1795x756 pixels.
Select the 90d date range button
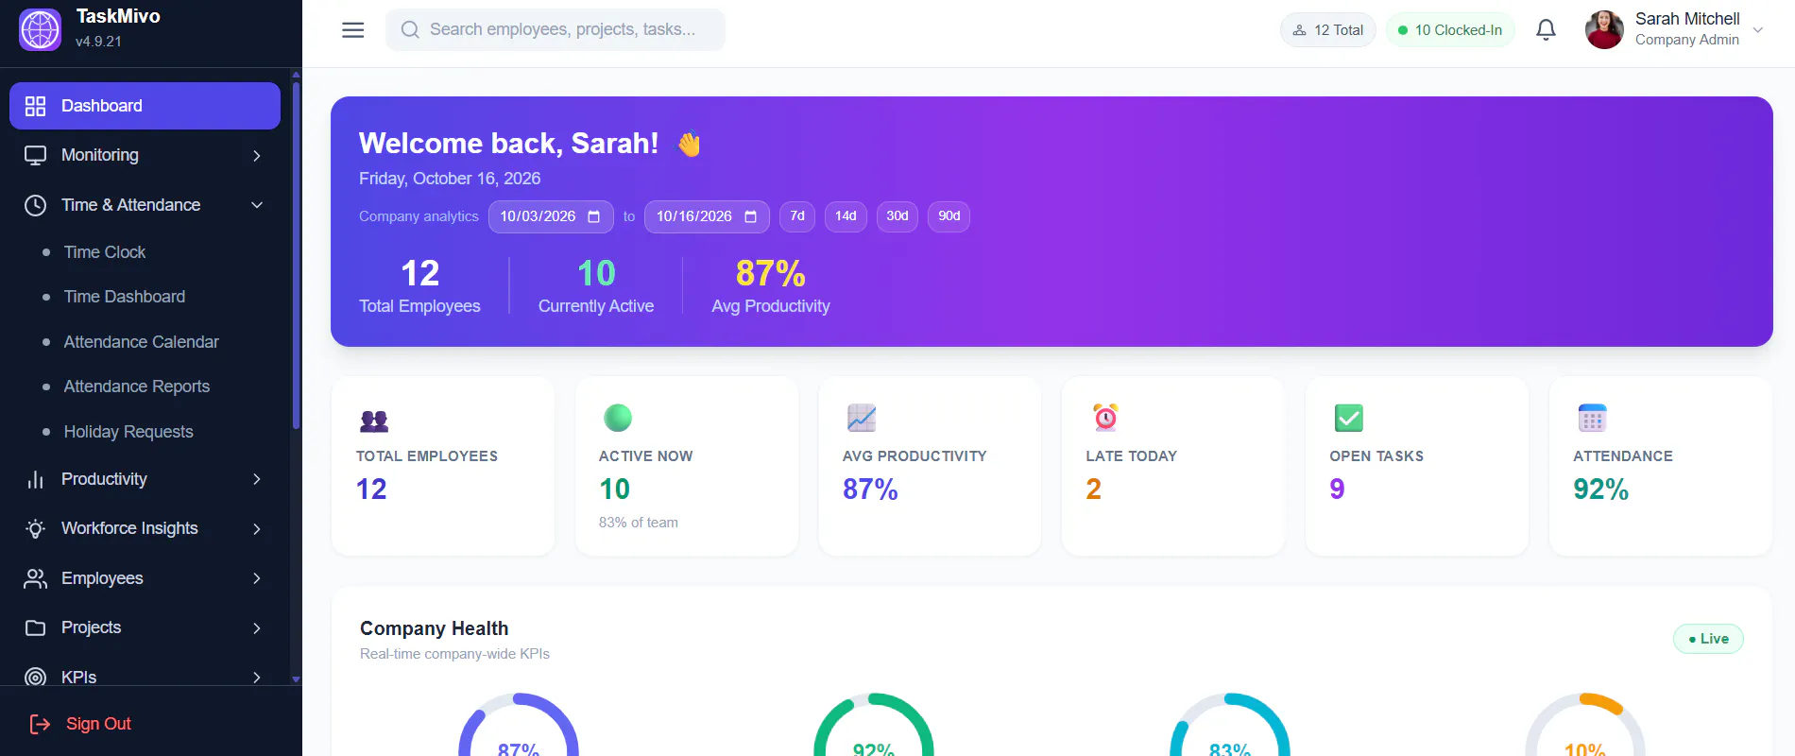949,216
